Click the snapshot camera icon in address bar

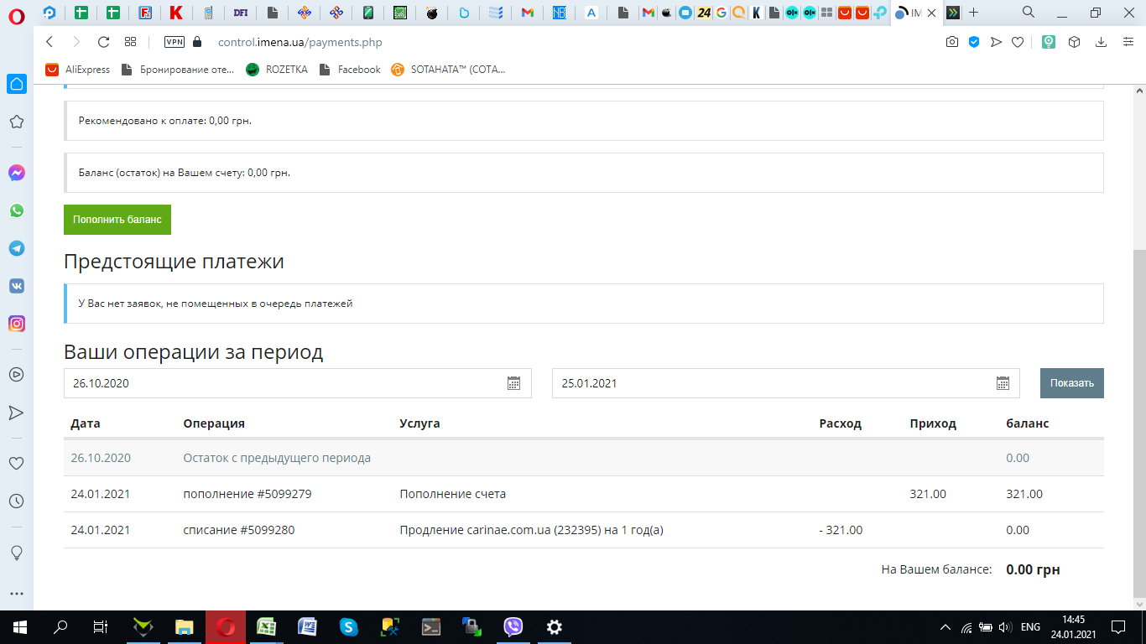[952, 42]
